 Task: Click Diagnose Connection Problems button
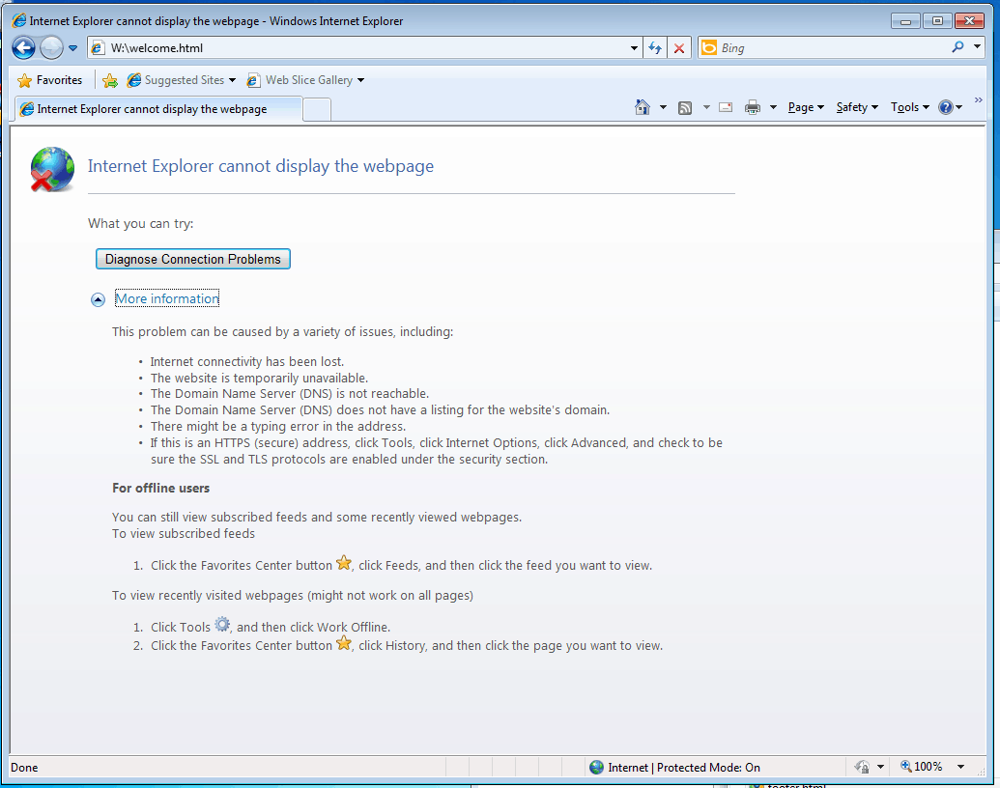pos(193,259)
